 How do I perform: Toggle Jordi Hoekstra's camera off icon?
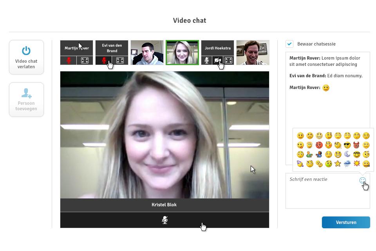pyautogui.click(x=217, y=60)
